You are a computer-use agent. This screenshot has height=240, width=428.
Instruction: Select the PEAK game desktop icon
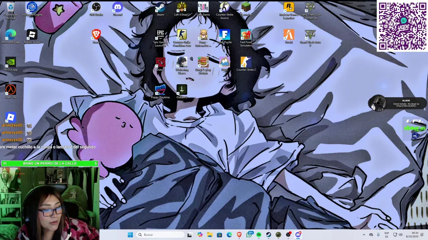tap(225, 64)
